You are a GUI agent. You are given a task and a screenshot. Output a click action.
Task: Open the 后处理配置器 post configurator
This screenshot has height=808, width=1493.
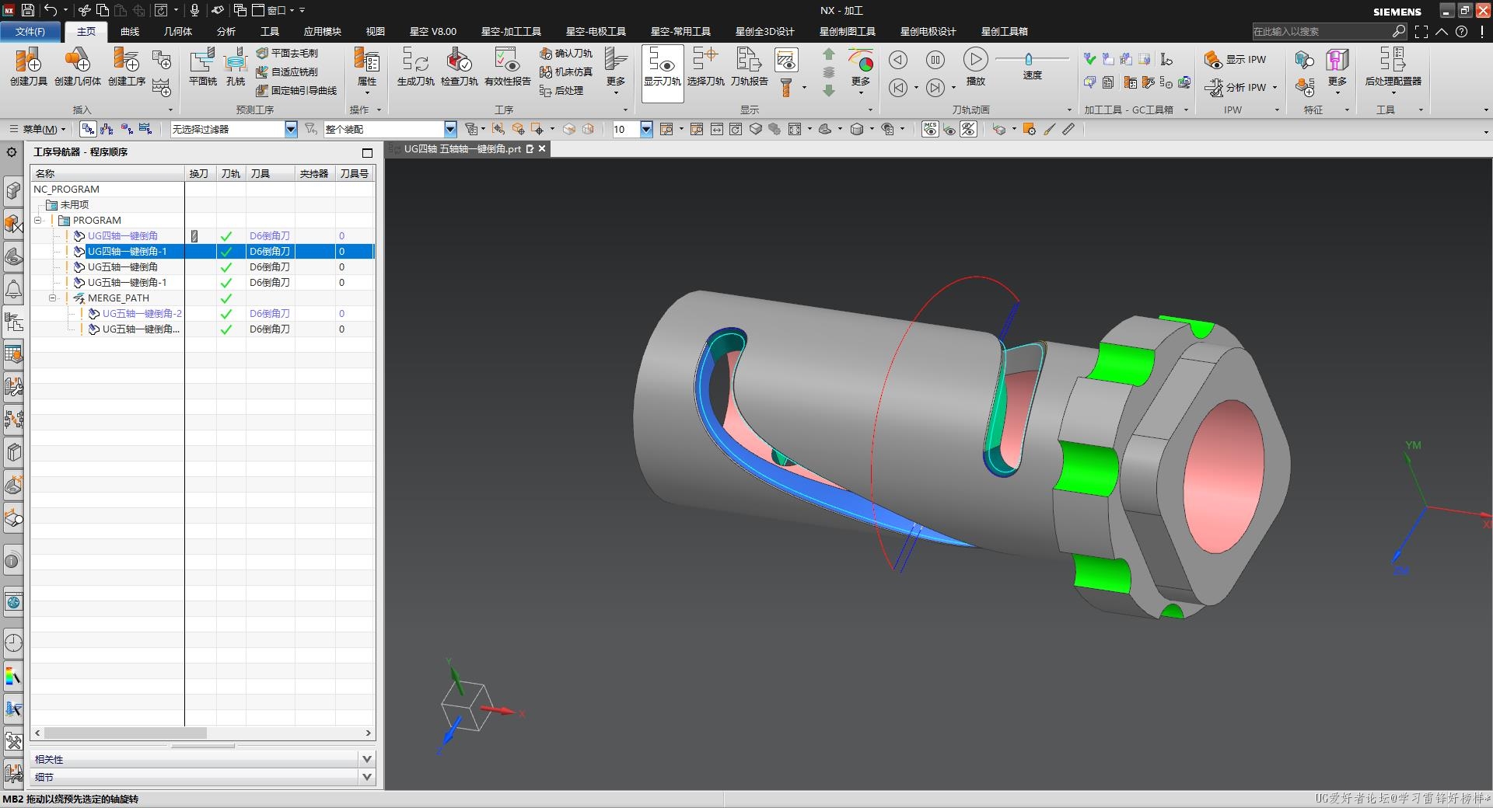click(1393, 66)
